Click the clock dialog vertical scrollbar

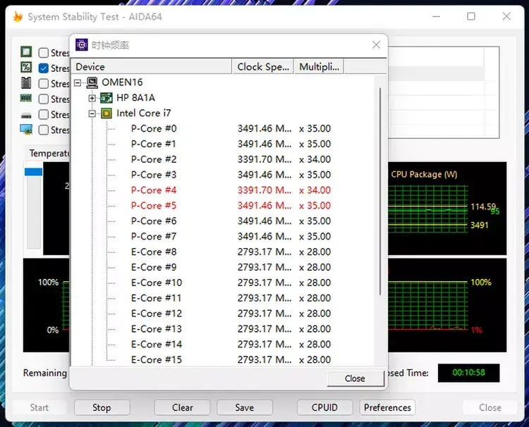(x=380, y=192)
